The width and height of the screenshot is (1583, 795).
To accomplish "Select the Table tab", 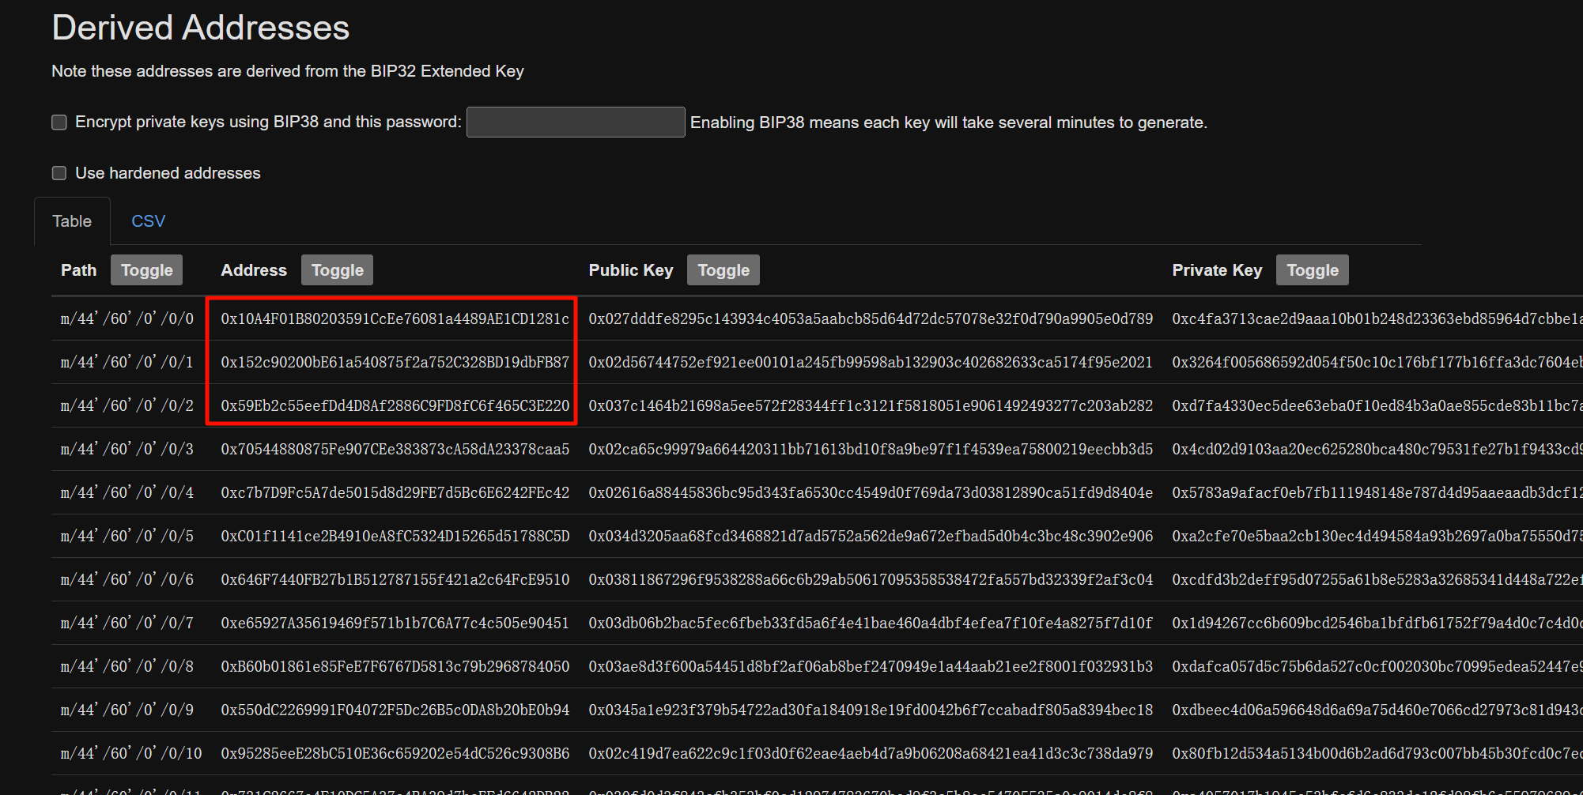I will [x=72, y=221].
